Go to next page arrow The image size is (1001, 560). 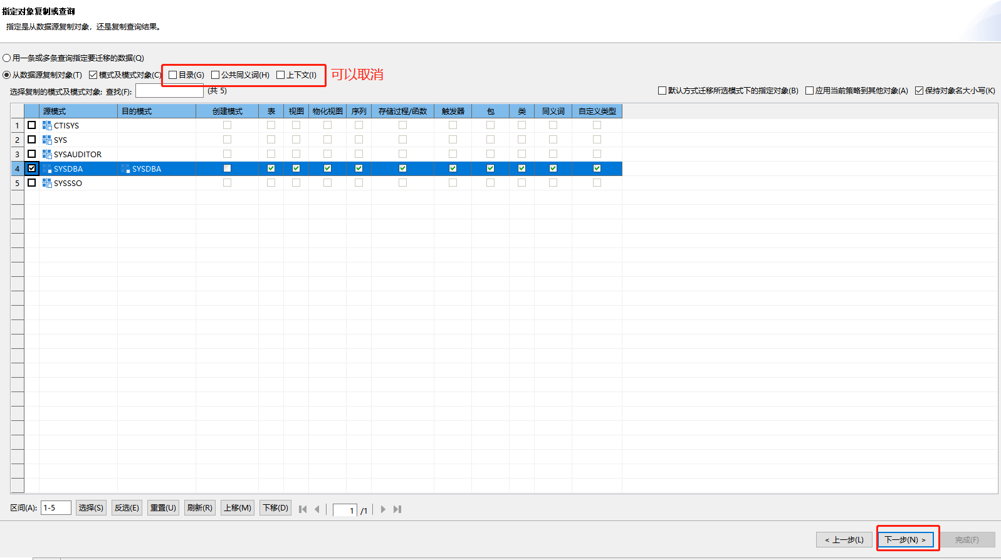tap(383, 509)
